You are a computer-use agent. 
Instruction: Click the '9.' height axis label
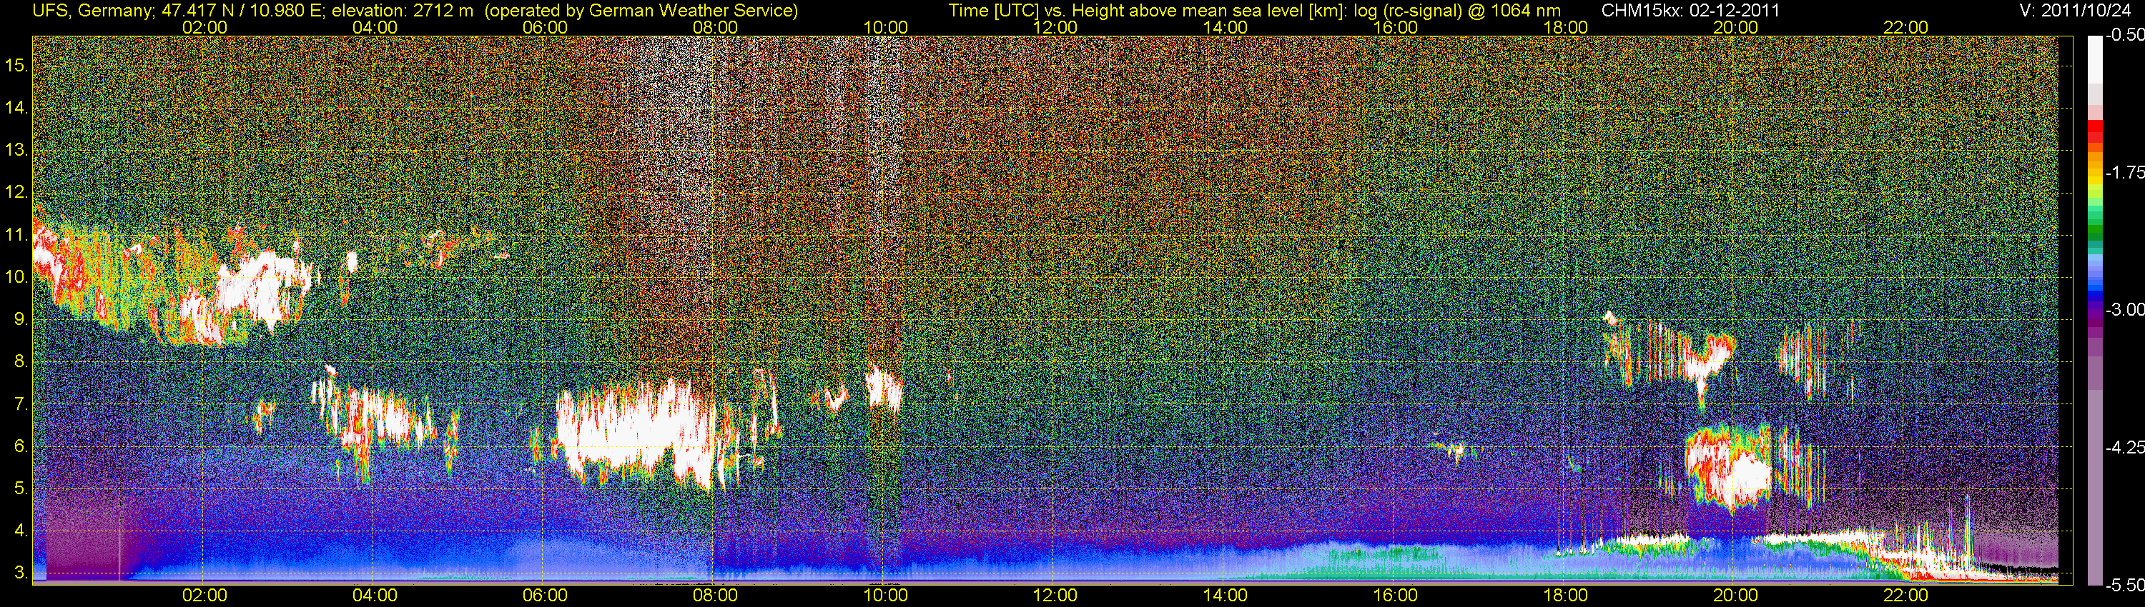21,319
